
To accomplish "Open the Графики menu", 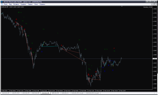I will [x=23, y=4].
